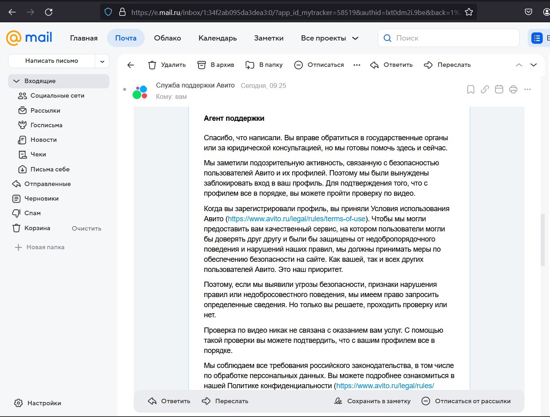Open the three-dot more actions in toolbar
This screenshot has height=417, width=550.
click(357, 65)
